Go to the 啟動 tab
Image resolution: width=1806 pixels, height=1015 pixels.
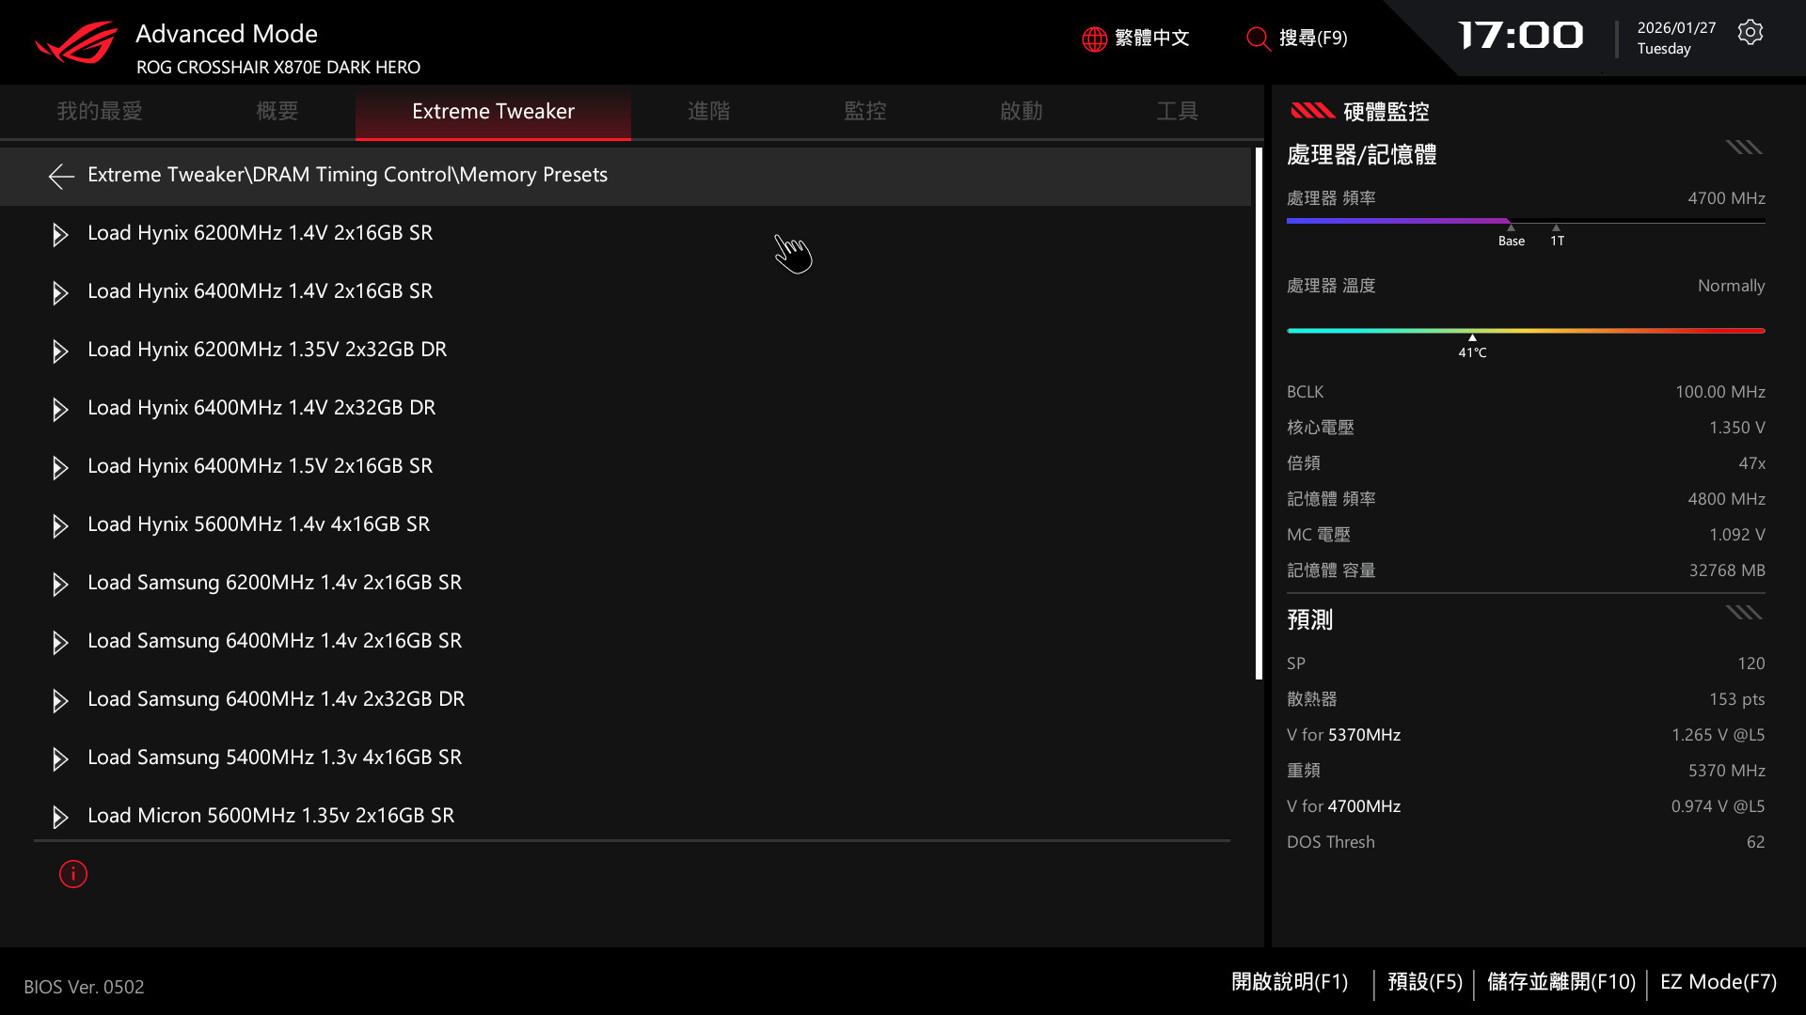(1021, 111)
